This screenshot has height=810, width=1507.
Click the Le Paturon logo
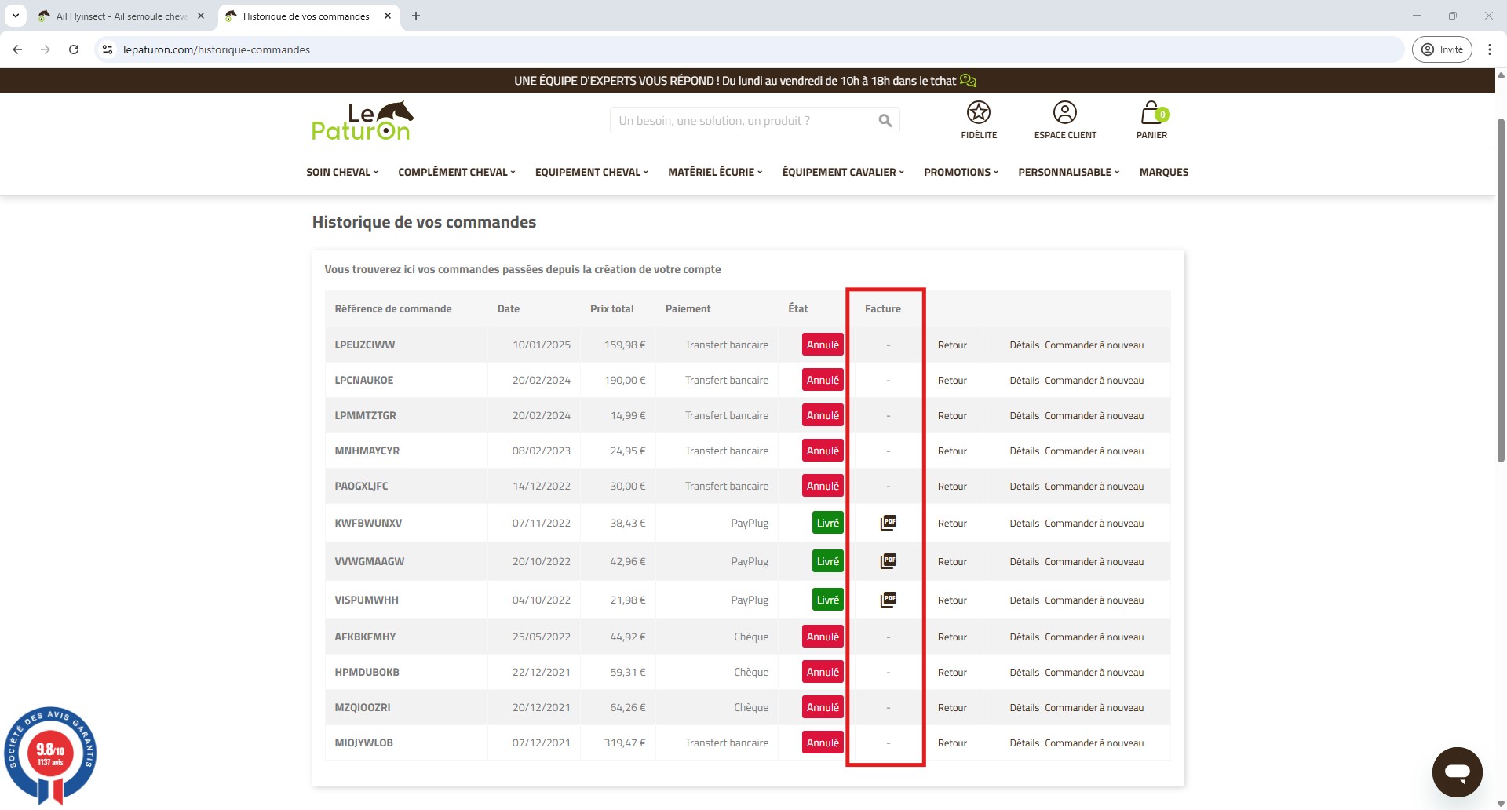point(362,121)
